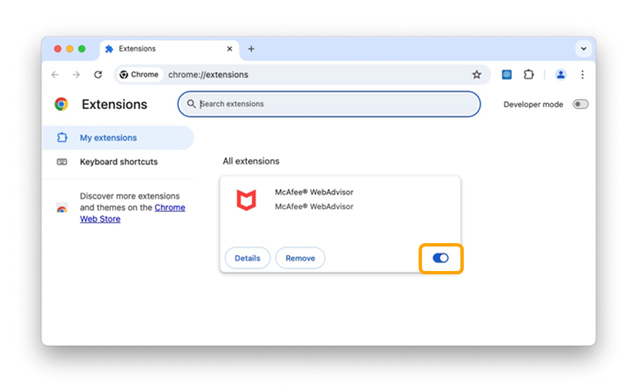The height and width of the screenshot is (392, 631).
Task: Expand the tab search chevron
Action: pyautogui.click(x=584, y=49)
